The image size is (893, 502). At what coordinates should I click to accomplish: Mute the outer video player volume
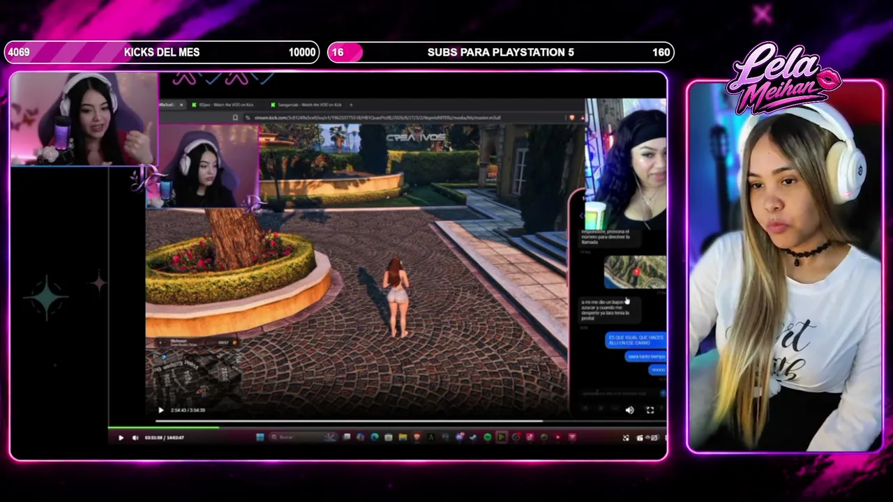click(135, 438)
